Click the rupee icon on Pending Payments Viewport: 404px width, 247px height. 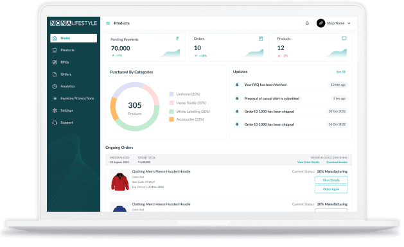click(177, 38)
